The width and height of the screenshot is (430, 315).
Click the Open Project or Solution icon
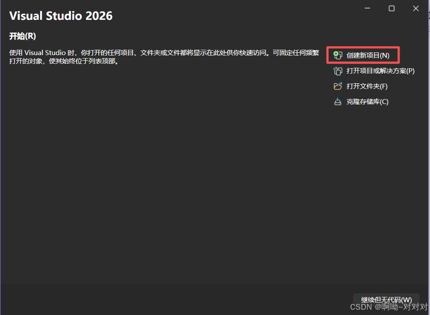click(x=337, y=71)
